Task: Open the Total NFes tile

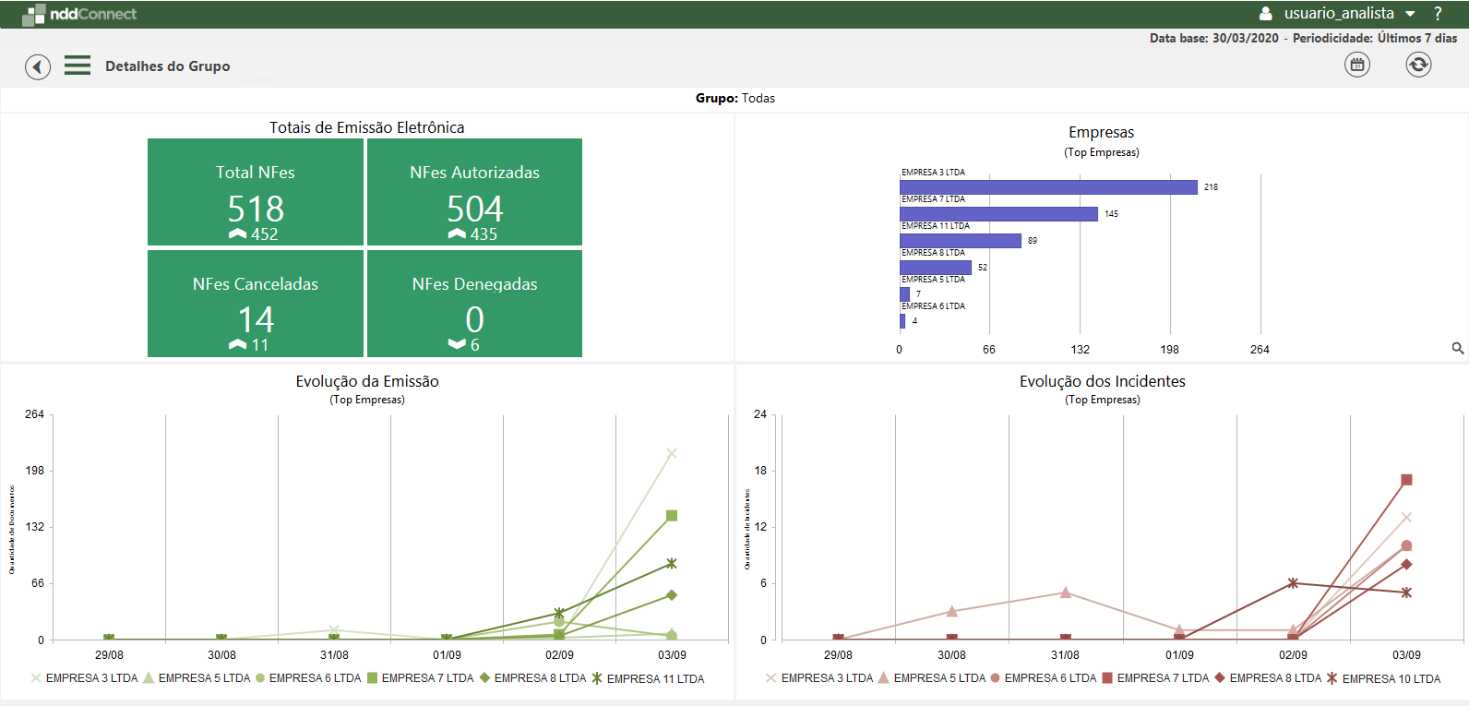Action: [256, 192]
